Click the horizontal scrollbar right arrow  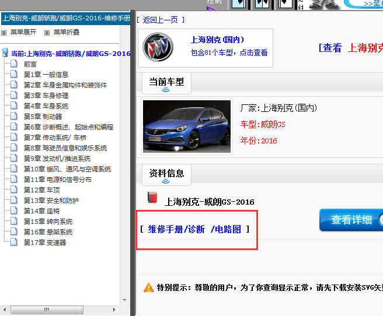114,310
